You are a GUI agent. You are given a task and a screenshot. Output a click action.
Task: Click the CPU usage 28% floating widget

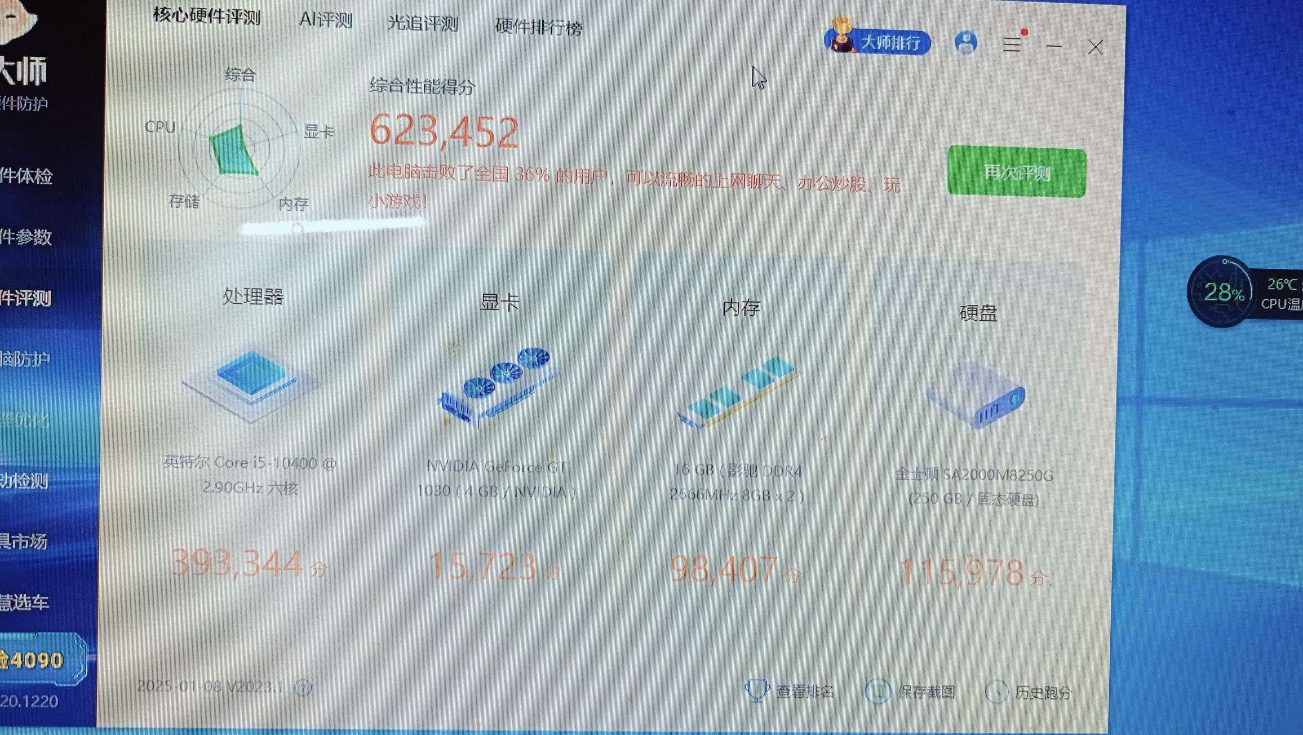tap(1223, 292)
